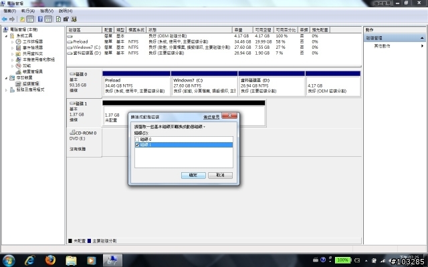
Task: Click the last toolbar icon with checkmark
Action: 74,19
